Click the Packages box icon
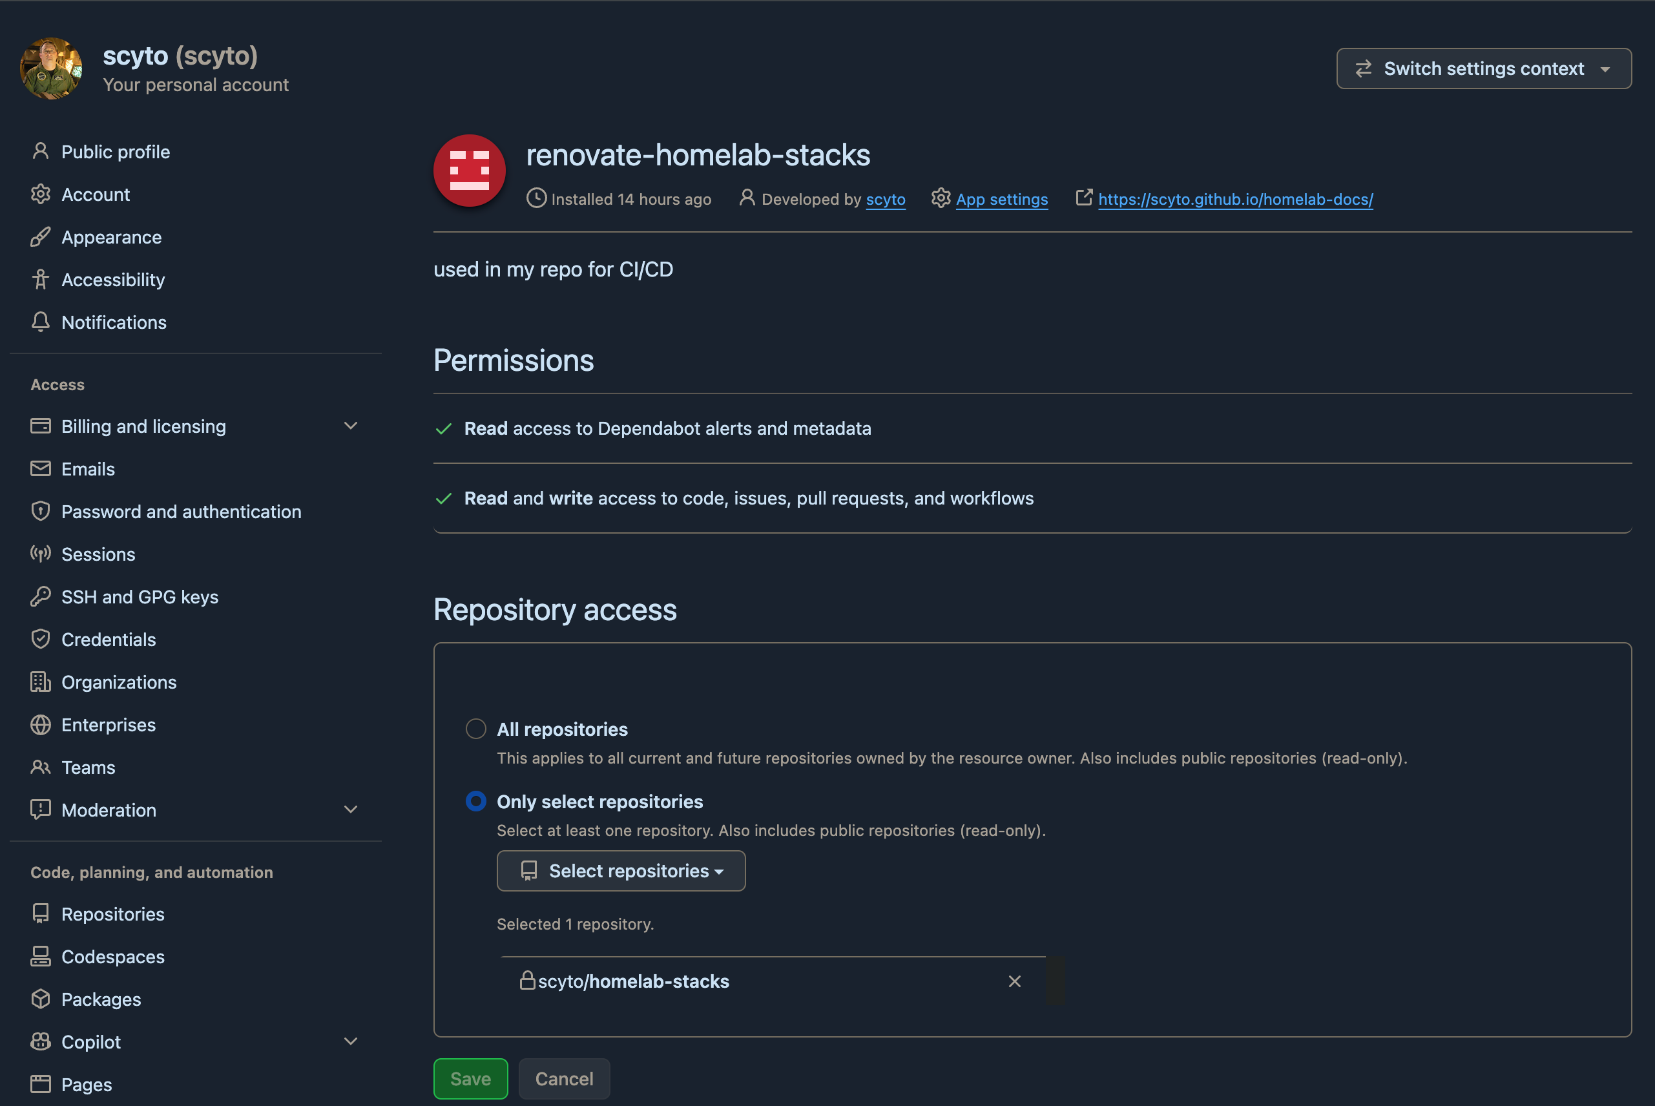 tap(40, 999)
